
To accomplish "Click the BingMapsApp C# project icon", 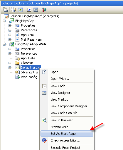I will tap(12, 21).
